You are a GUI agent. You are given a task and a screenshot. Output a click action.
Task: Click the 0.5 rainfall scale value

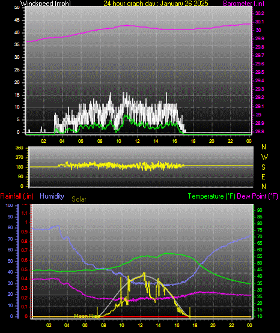tap(25, 269)
